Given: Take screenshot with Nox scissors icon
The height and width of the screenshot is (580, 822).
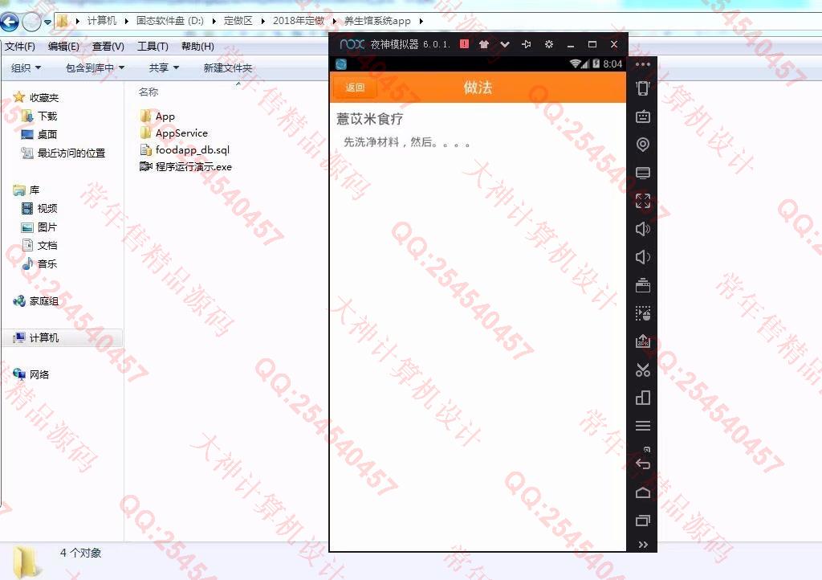Looking at the screenshot, I should [x=643, y=370].
